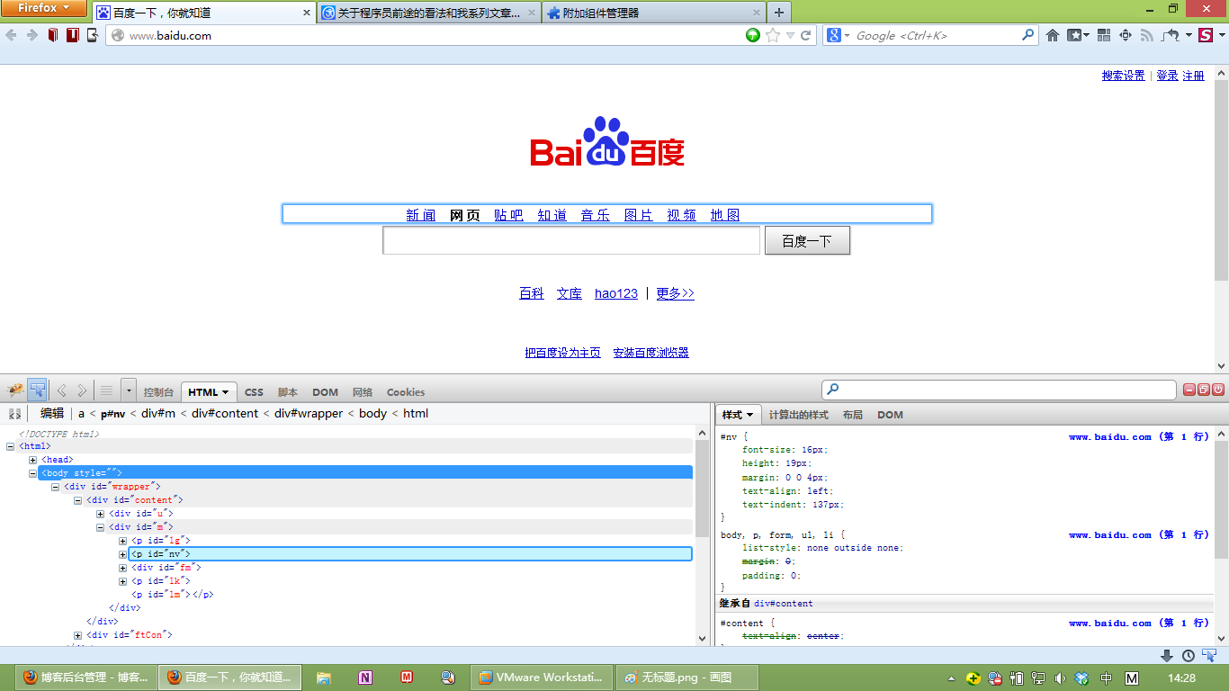Image resolution: width=1229 pixels, height=691 pixels.
Task: Click Firebug's forward history arrow
Action: pyautogui.click(x=82, y=390)
